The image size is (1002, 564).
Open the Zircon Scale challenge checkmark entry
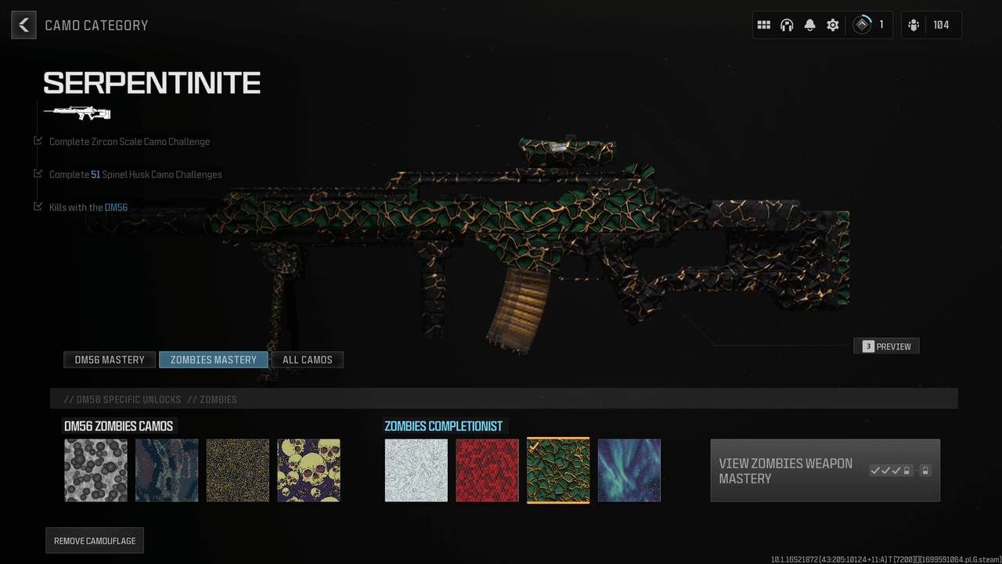coord(130,142)
